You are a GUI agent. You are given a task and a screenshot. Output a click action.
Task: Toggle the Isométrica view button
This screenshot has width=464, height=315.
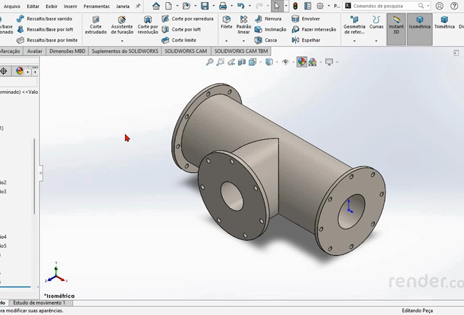[419, 25]
